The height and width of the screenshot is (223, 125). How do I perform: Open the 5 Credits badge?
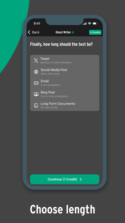point(95,32)
